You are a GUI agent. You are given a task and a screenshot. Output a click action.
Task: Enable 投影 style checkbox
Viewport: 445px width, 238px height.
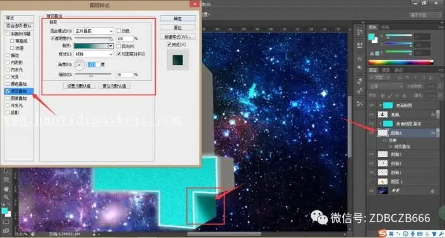(8, 112)
